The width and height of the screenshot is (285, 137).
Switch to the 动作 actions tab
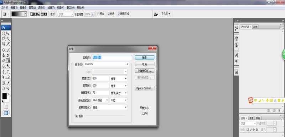(255, 27)
